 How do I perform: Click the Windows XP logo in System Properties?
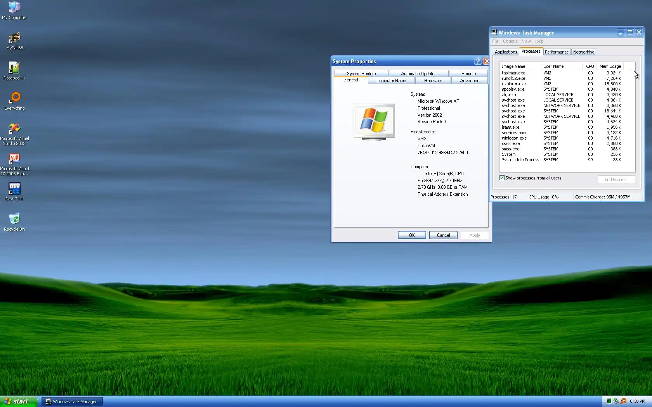coord(374,122)
